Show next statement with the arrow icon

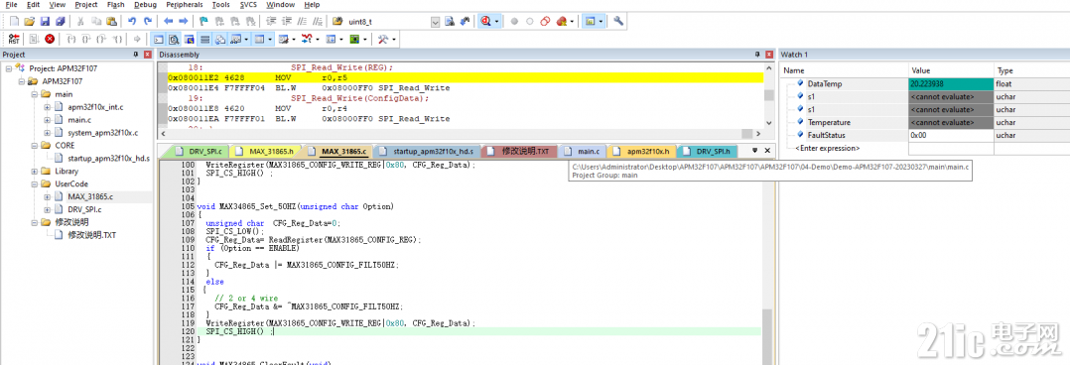(137, 40)
